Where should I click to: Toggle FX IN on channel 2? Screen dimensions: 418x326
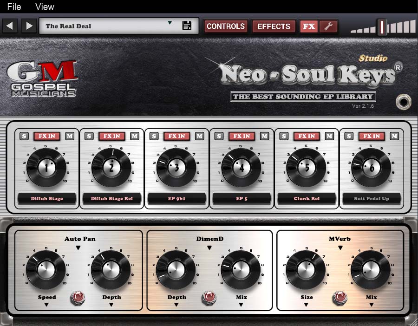111,136
